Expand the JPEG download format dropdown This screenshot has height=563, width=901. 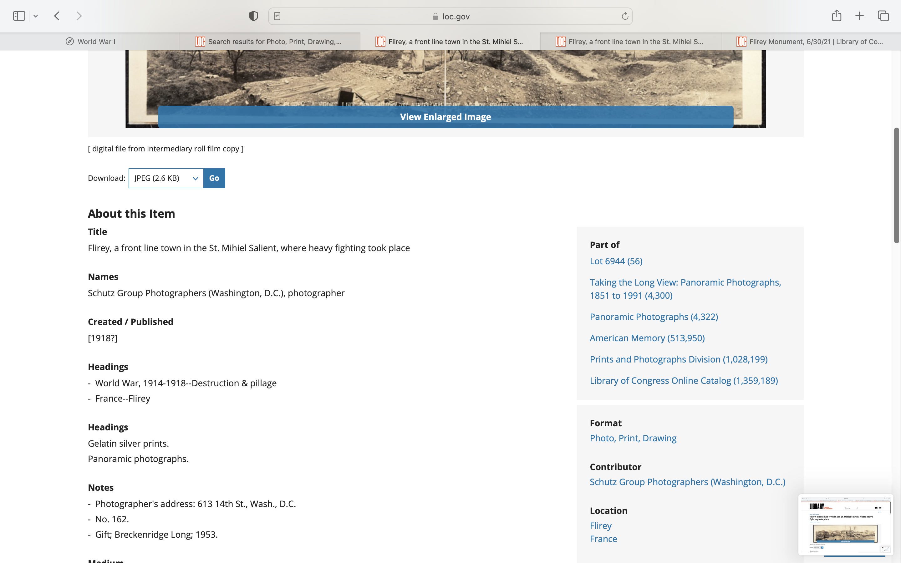pos(166,178)
